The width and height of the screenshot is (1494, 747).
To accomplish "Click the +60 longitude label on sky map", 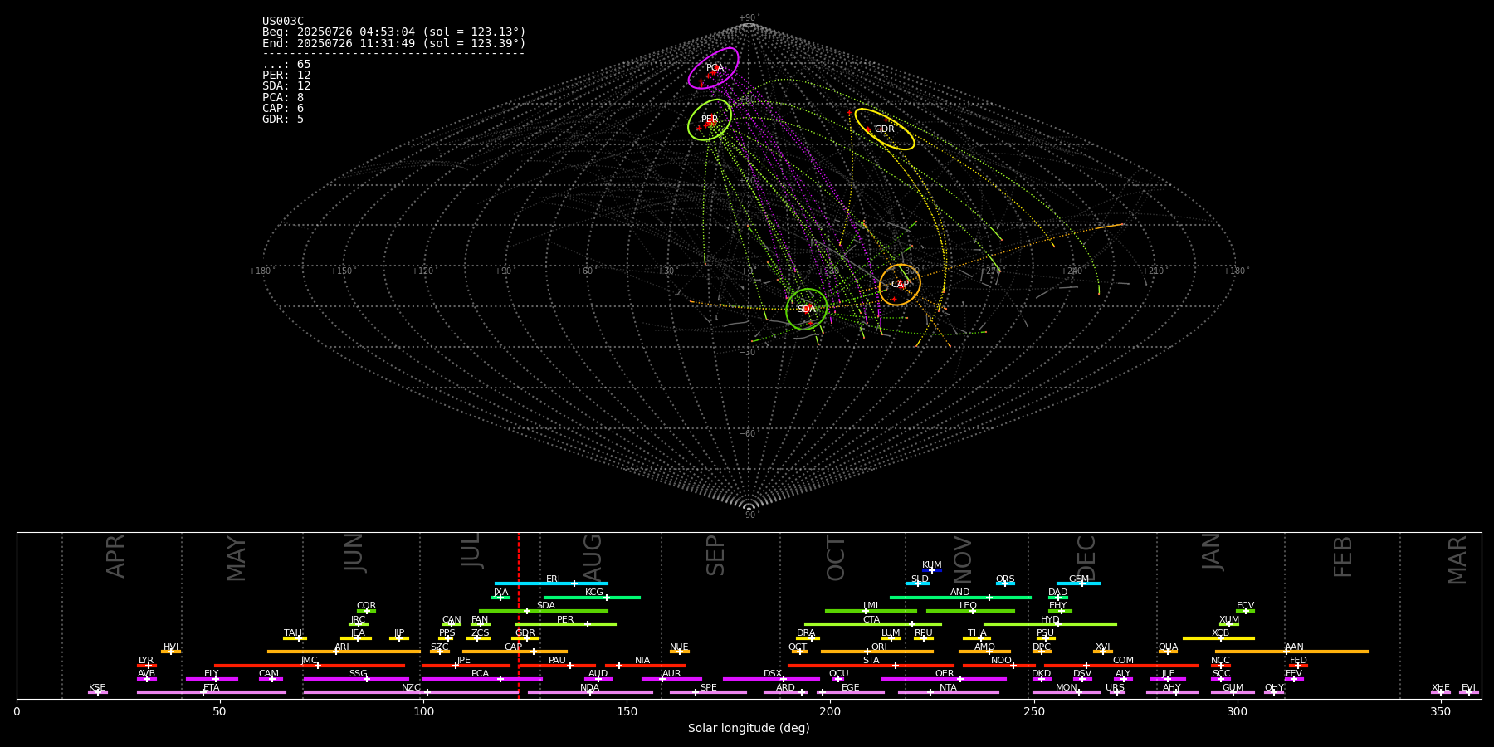I will 584,271.
